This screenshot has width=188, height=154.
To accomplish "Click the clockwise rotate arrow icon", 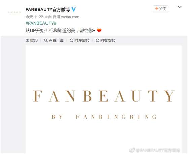I will coord(97,40).
